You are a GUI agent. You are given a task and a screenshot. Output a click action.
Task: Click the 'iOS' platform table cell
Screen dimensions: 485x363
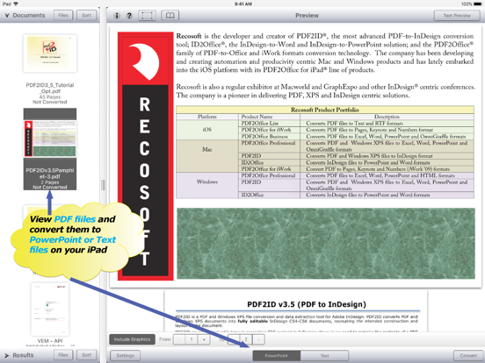(x=207, y=130)
